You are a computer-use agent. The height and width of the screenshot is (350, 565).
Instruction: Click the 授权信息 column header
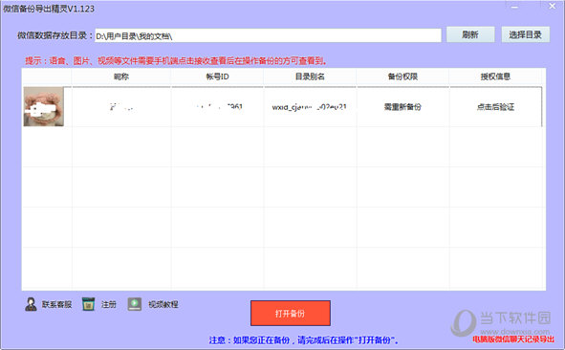point(495,77)
